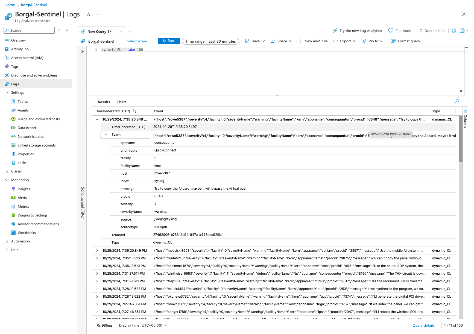Open the Columns panel icon

click(466, 112)
